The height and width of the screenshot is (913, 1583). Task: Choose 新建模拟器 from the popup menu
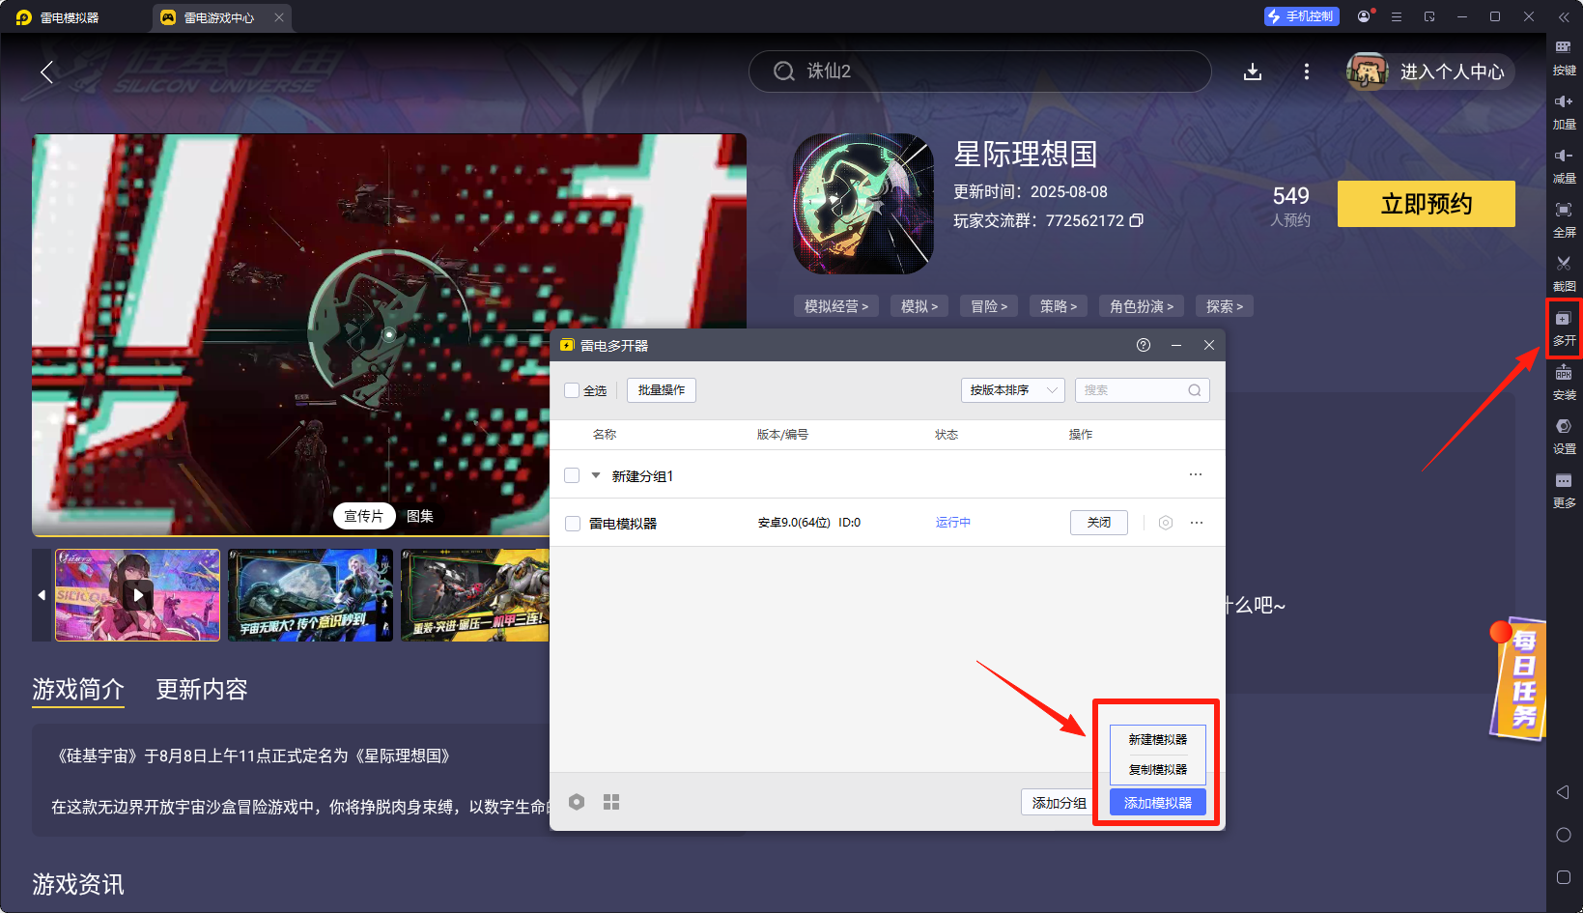click(1158, 739)
